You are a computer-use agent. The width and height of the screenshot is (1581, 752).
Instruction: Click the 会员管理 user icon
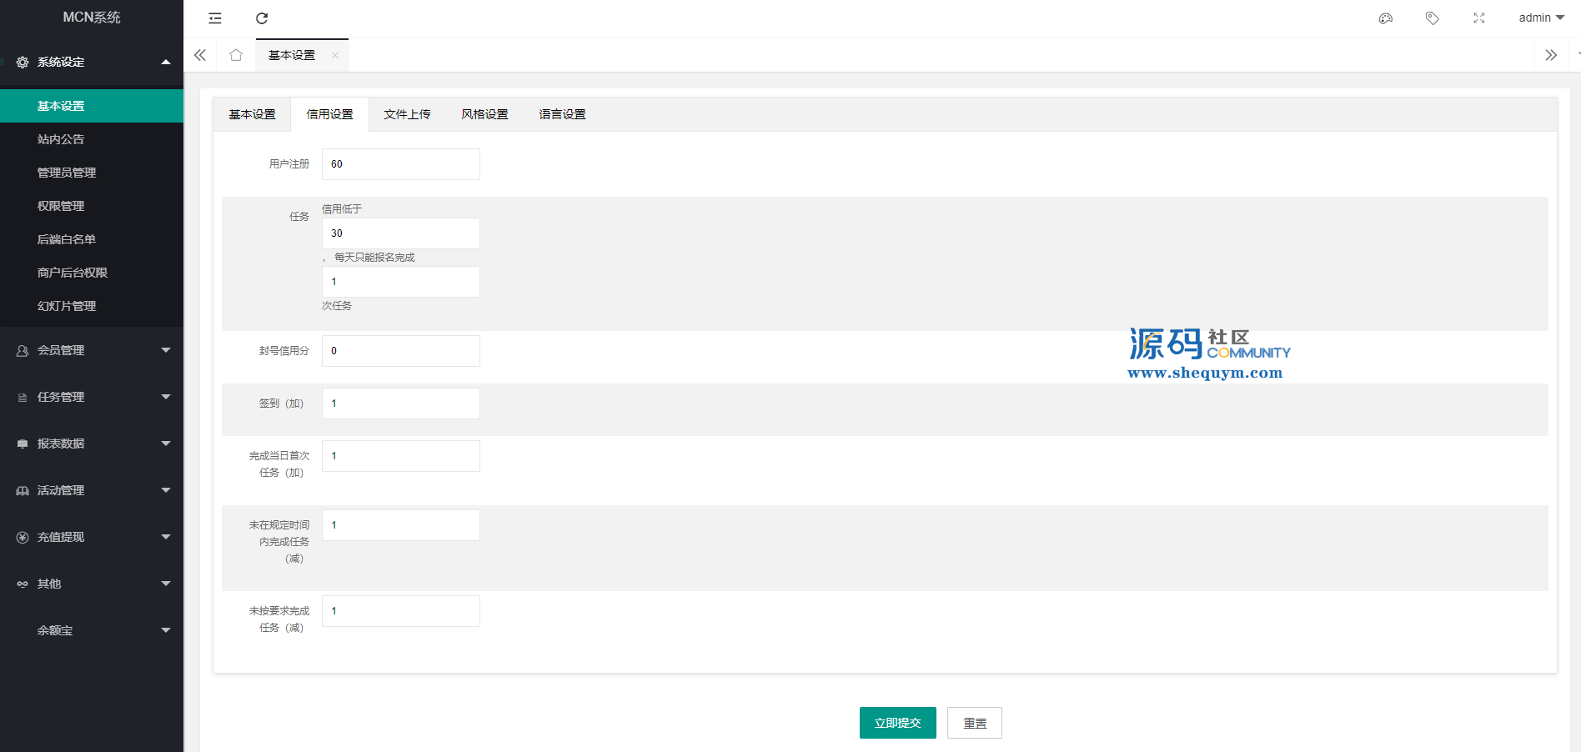pos(23,351)
